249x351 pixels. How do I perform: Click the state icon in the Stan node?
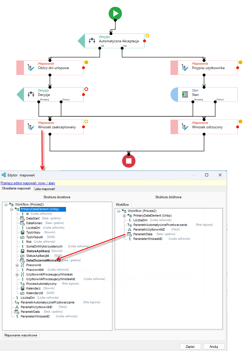185,94
